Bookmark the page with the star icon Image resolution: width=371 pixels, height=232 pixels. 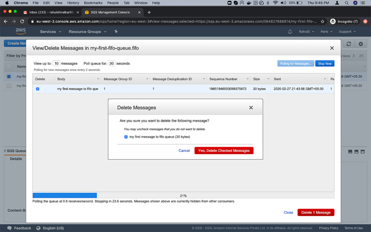(x=323, y=21)
